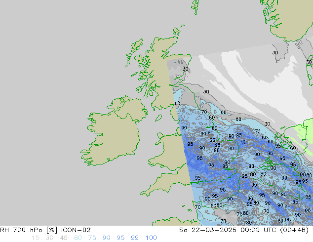
Task: Click the legend value 75
Action: [x=92, y=238]
